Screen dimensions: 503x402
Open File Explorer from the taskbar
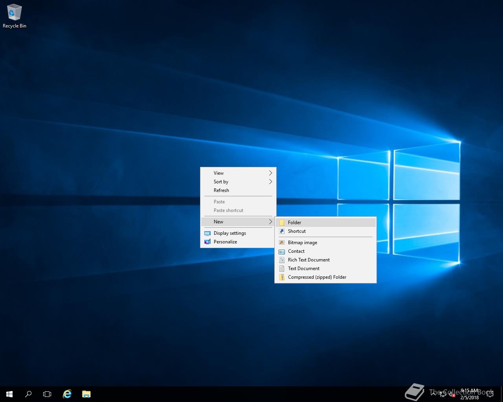pyautogui.click(x=86, y=394)
